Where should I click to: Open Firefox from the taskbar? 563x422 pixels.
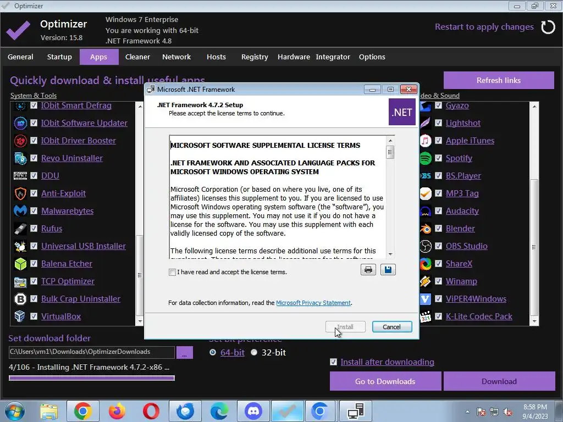tap(117, 411)
